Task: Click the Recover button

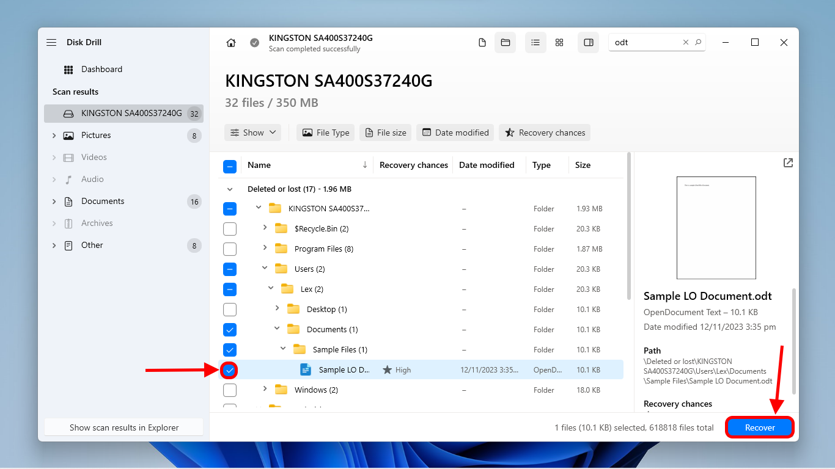Action: click(x=760, y=427)
